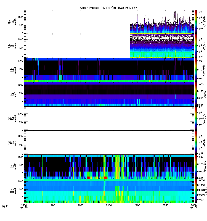This screenshot has width=207, height=221.
Task: Click the "hhmm" axis units label
Action: (5, 205)
